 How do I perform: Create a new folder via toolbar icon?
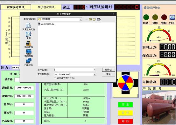click(94, 19)
